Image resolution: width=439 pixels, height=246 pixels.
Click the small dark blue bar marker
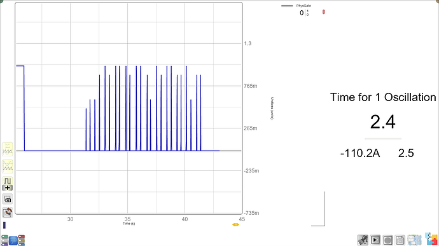tap(4, 225)
